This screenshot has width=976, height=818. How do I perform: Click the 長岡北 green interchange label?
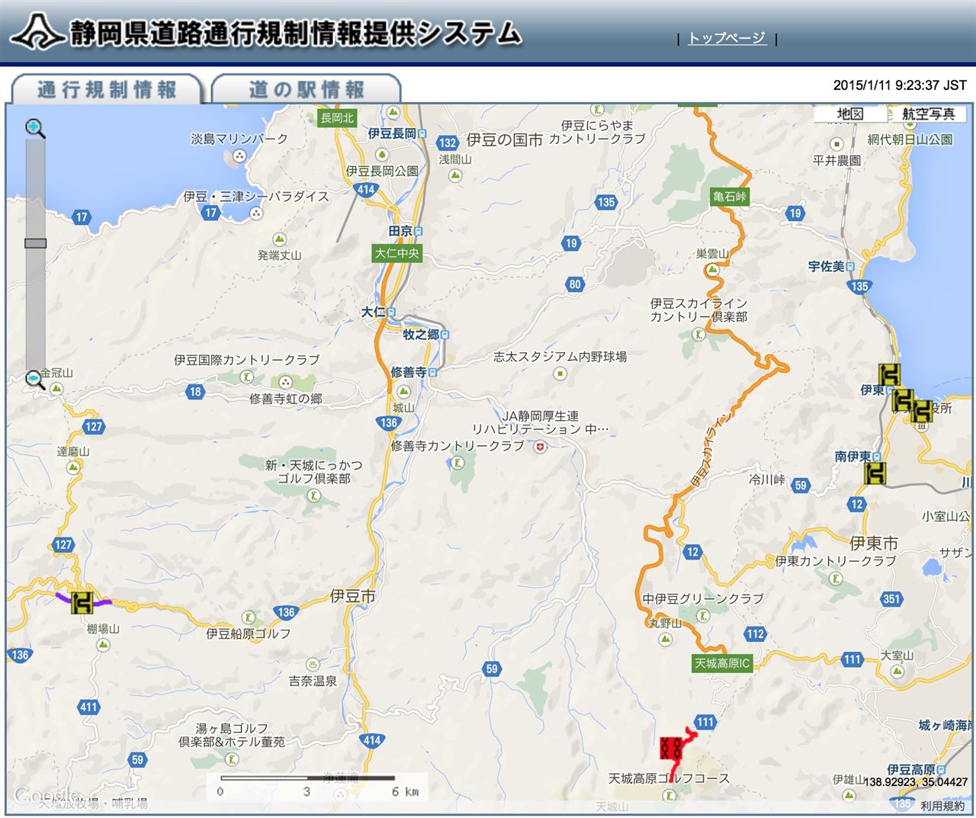[337, 117]
